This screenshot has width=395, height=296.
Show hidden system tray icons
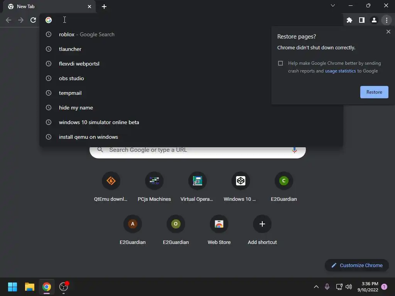tap(316, 287)
